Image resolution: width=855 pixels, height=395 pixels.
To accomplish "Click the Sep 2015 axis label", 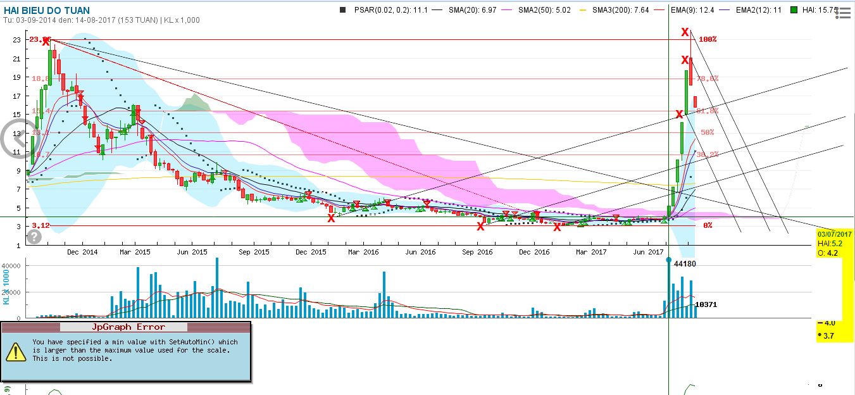I will point(253,252).
